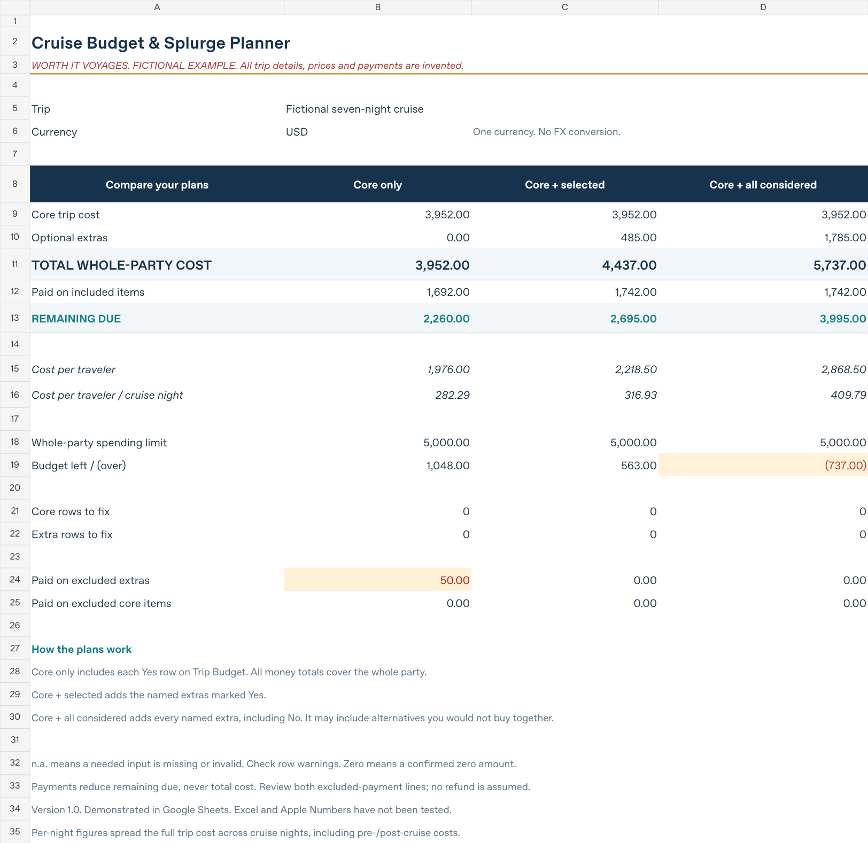Click the 'How the plans work' heading
The image size is (868, 843).
click(x=82, y=649)
